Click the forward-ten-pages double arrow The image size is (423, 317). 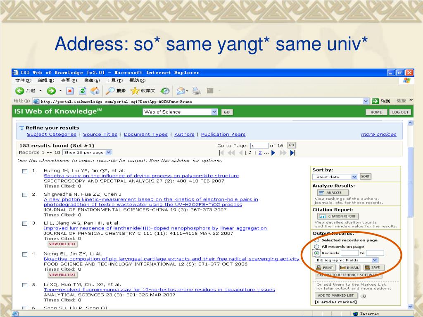click(283, 153)
